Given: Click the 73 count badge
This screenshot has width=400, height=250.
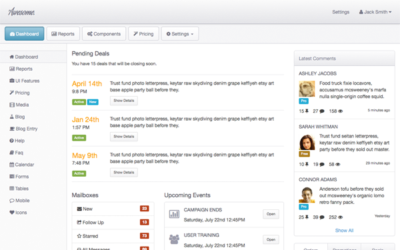Looking at the screenshot, I should tap(145, 236).
